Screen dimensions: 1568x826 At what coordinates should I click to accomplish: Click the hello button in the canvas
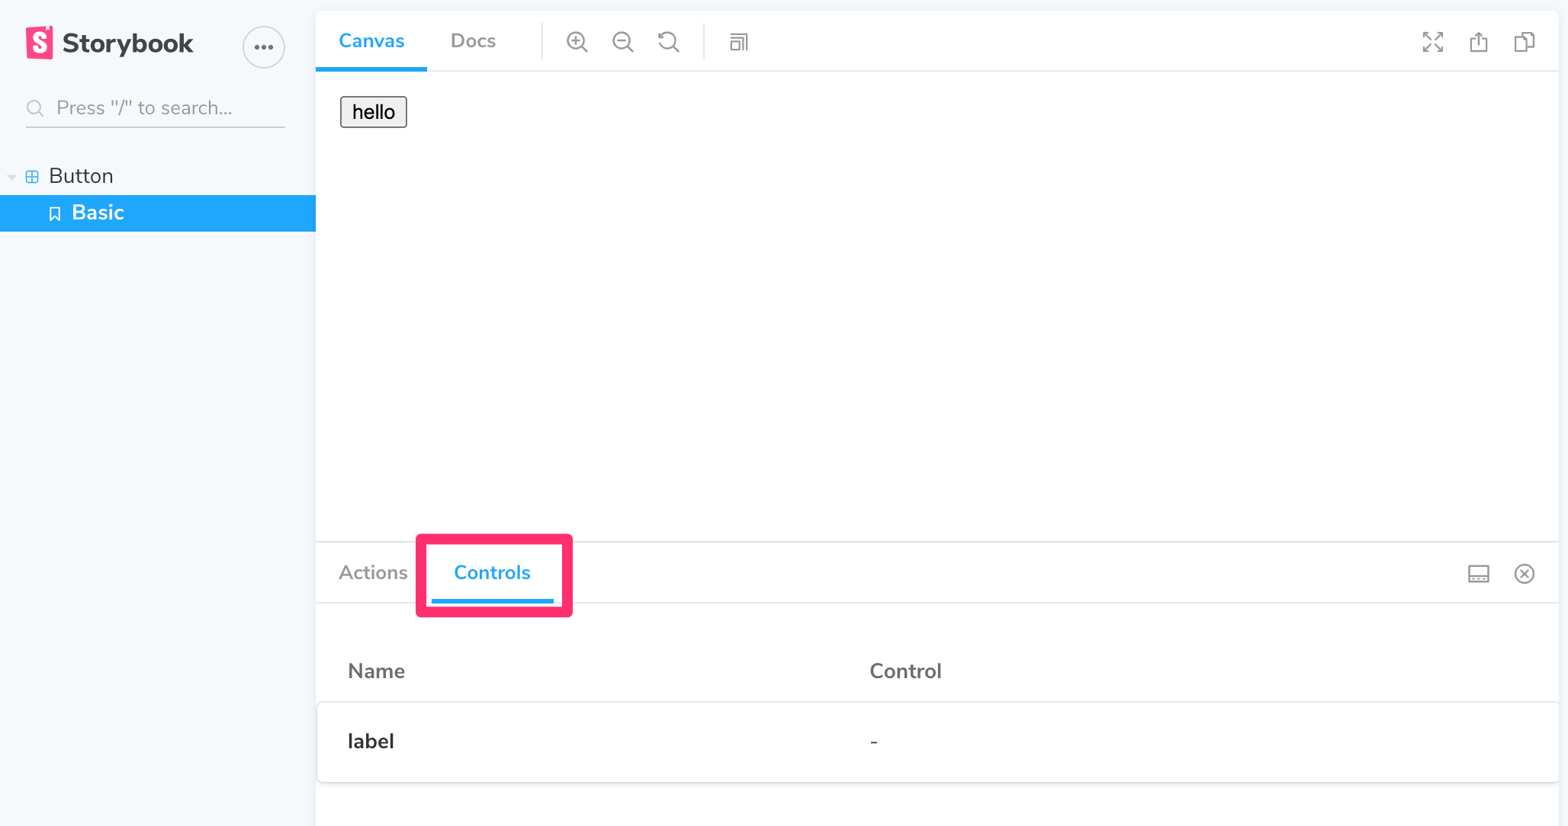[373, 112]
